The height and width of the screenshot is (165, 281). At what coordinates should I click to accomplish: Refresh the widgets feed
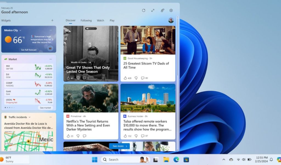(x=144, y=10)
